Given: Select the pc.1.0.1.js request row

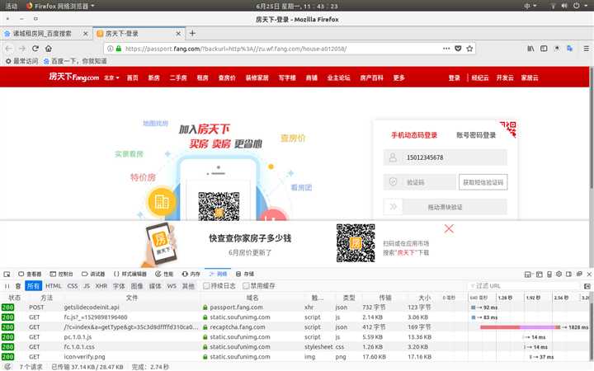Looking at the screenshot, I should (x=295, y=337).
